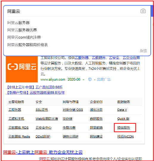Click the orange 阿里云 logo thumbnail
The height and width of the screenshot is (161, 154).
coord(22,69)
